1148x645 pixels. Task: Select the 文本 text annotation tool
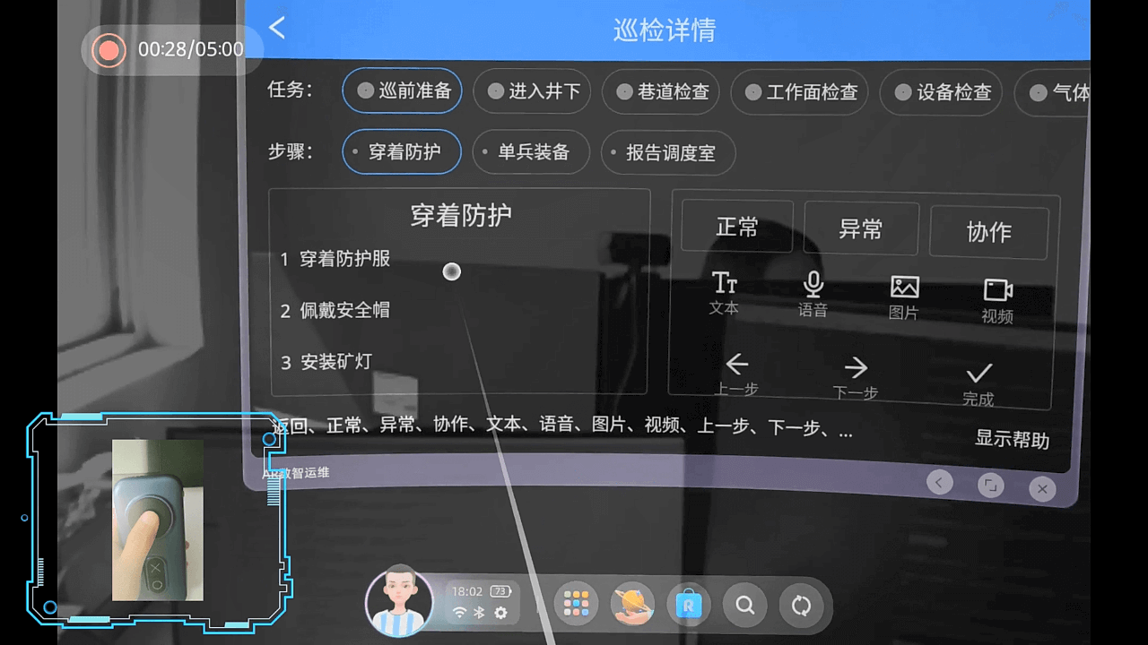724,294
